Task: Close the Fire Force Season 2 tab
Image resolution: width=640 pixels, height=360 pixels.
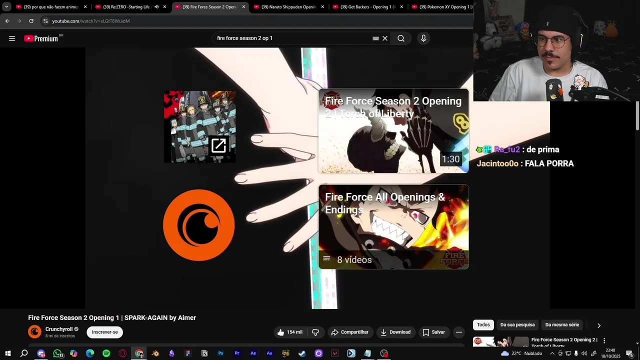Action: tap(243, 7)
